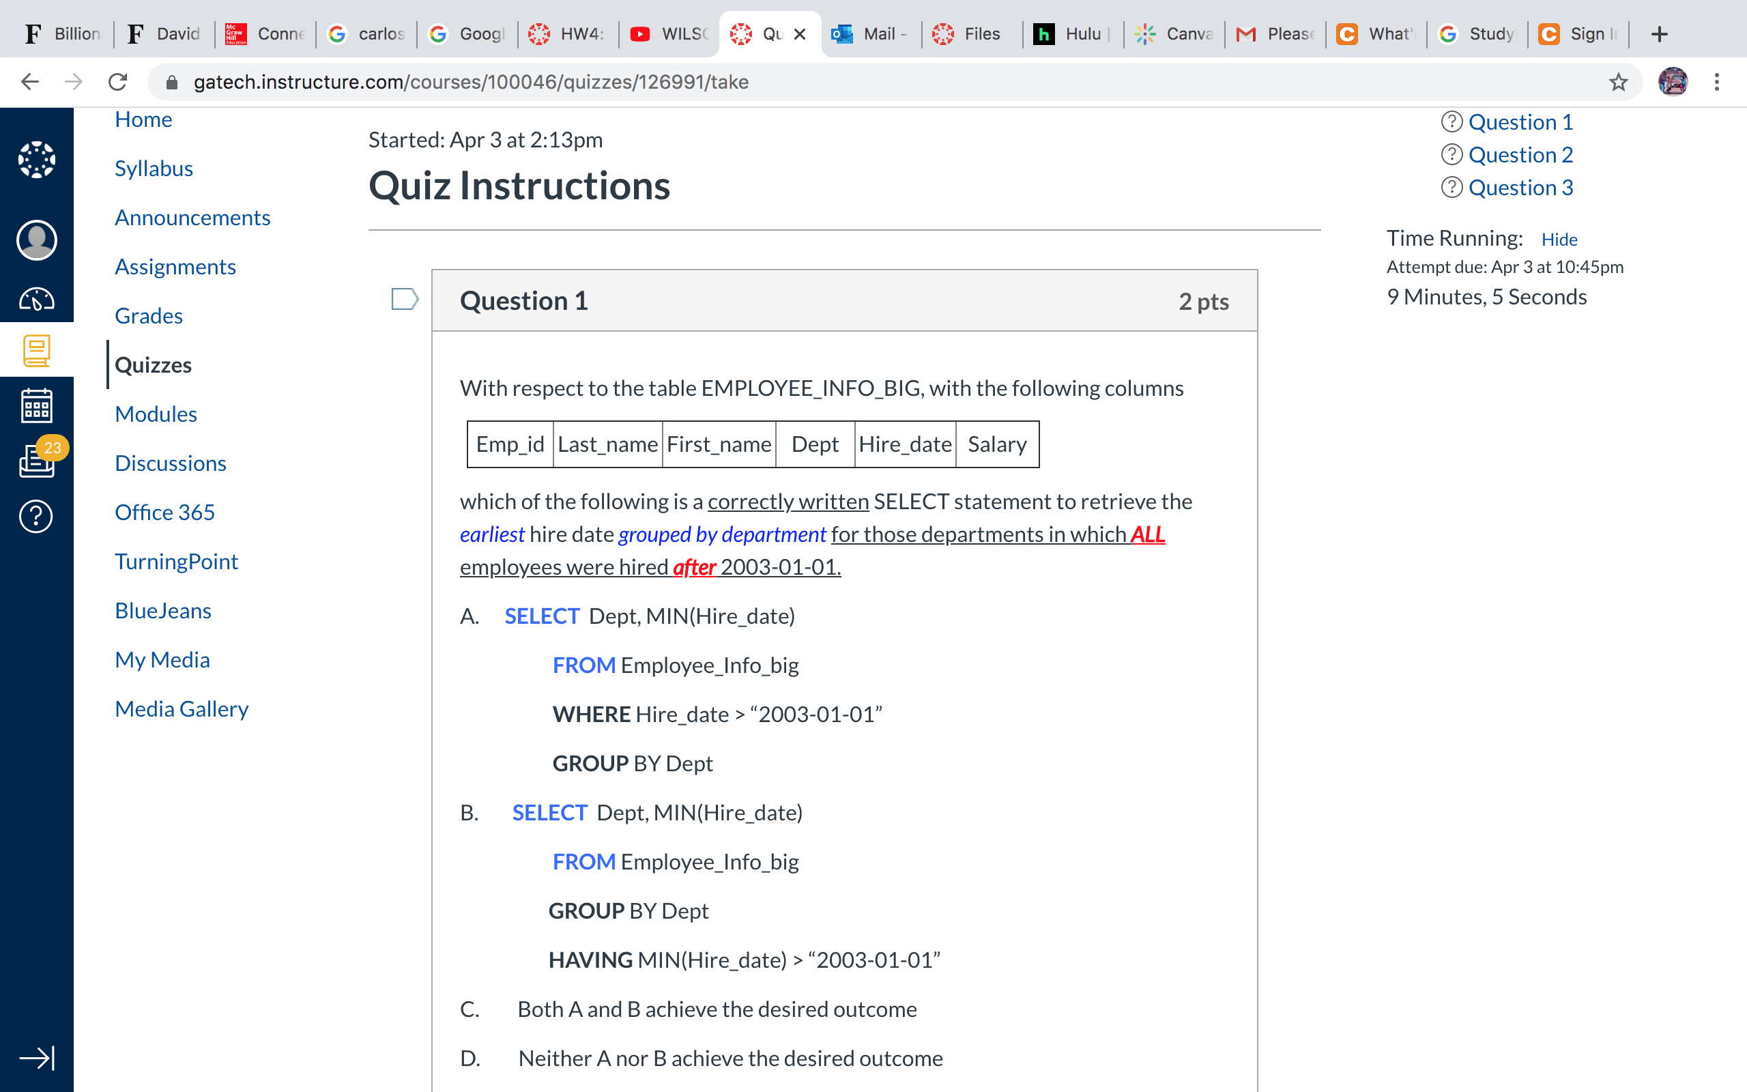
Task: Flag Question 1 with the bookmark marker
Action: click(404, 299)
